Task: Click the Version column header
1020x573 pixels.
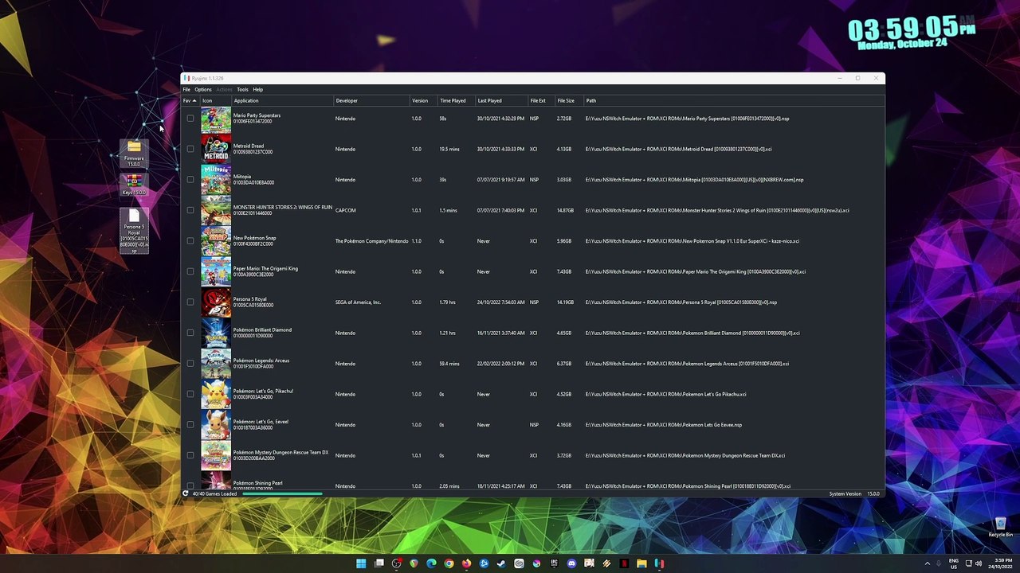Action: click(x=423, y=101)
